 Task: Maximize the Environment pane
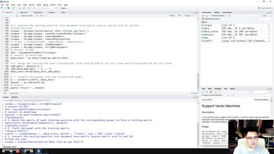pos(271,12)
